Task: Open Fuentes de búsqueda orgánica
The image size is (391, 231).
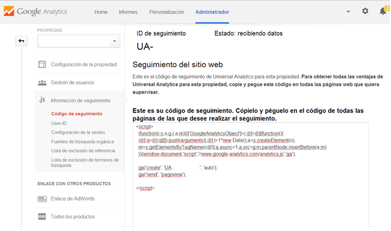Action: [82, 142]
